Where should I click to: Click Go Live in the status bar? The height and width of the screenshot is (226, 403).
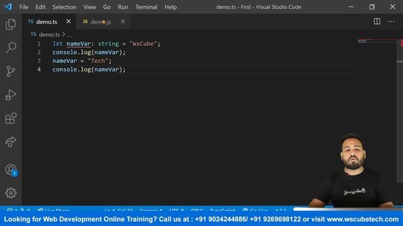point(255,210)
